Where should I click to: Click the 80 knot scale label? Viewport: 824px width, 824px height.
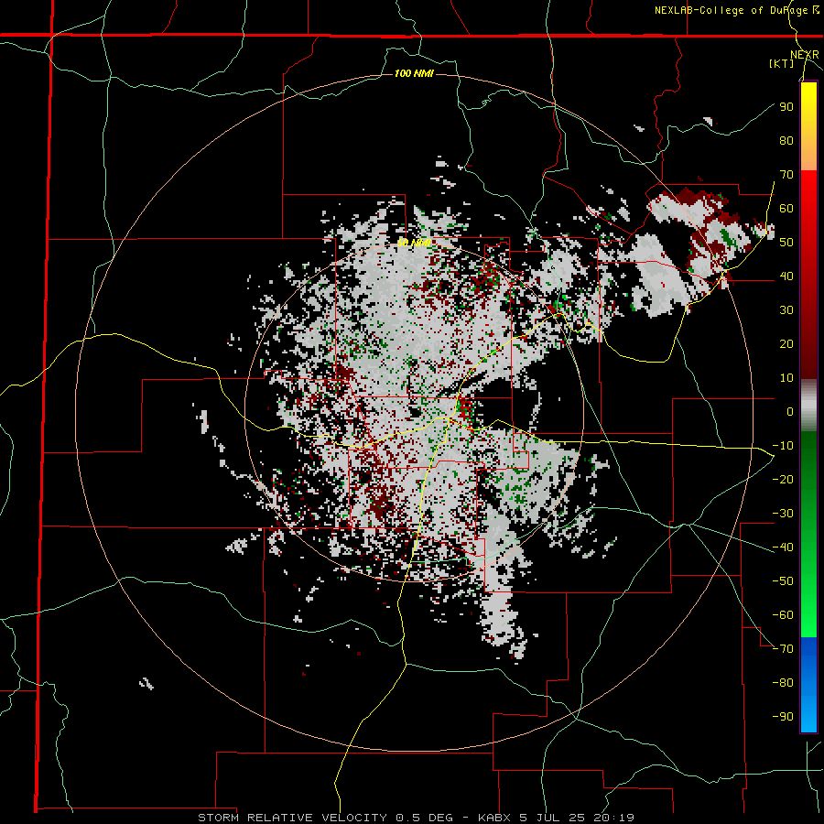[786, 140]
